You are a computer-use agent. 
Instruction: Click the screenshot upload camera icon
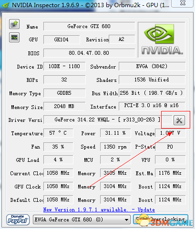click(x=14, y=24)
